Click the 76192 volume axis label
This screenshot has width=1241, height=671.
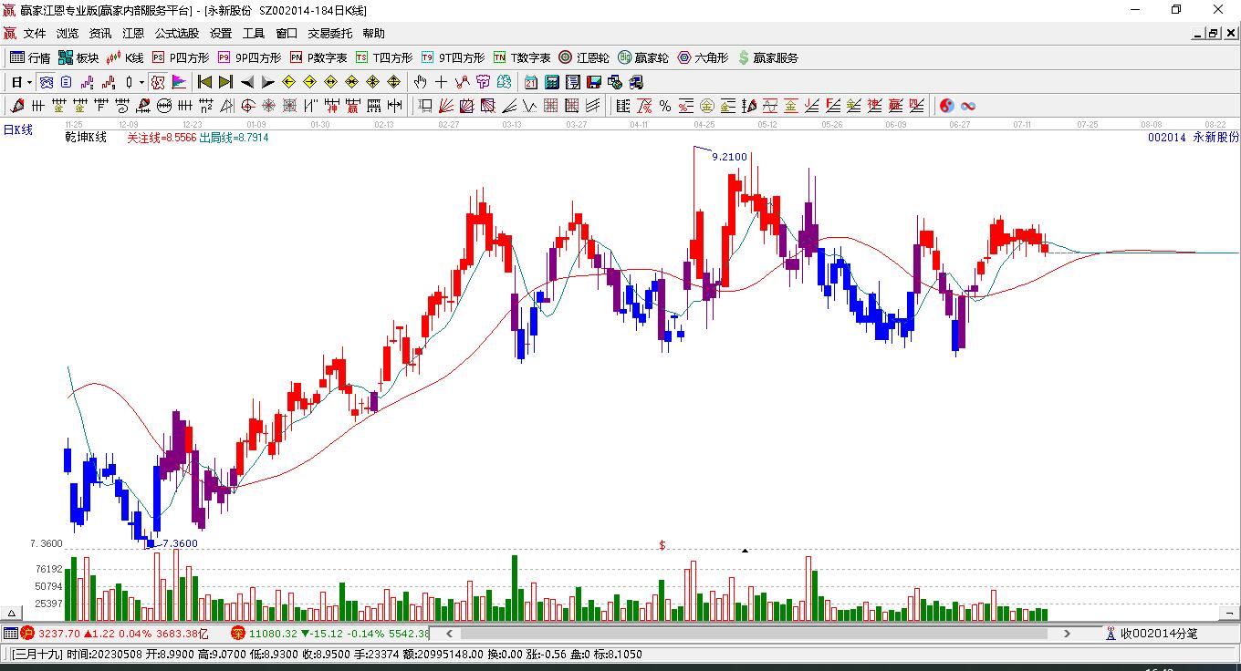pyautogui.click(x=48, y=569)
